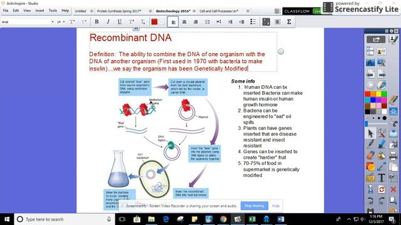The height and width of the screenshot is (225, 401).
Task: Choose the blue pen color swatch
Action: [373, 100]
